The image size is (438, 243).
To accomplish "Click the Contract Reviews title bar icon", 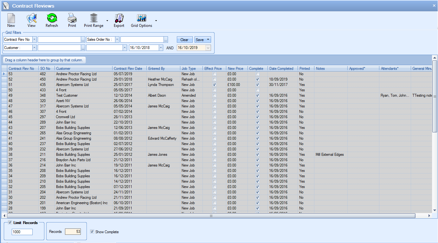I will (x=6, y=6).
